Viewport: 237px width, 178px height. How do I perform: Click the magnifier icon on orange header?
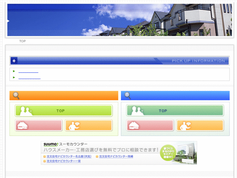point(16,96)
